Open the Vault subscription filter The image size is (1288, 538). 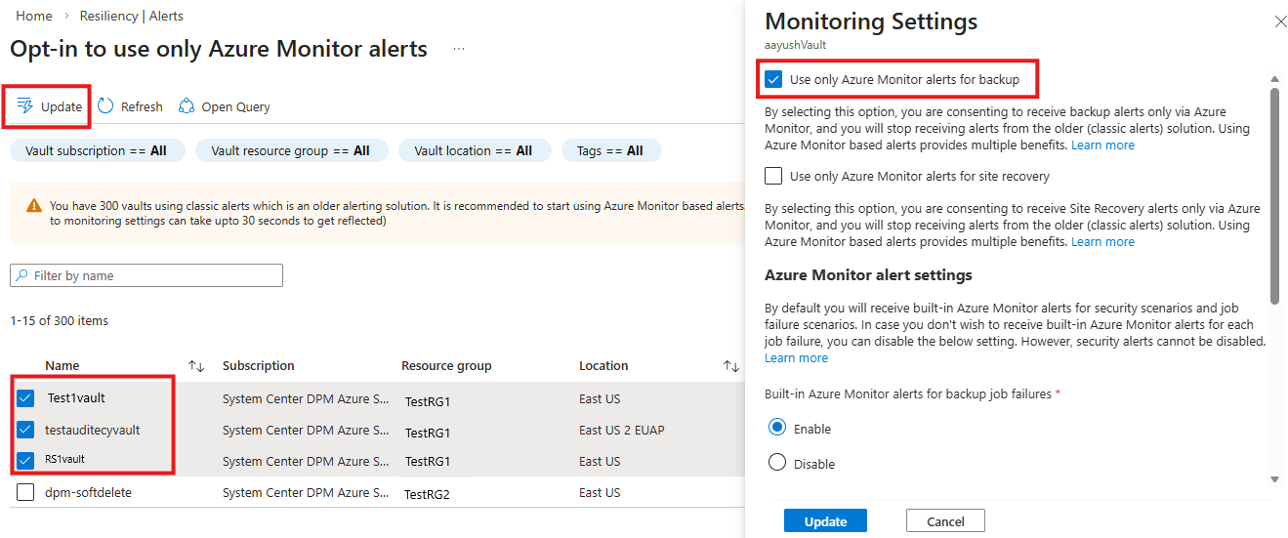[96, 150]
